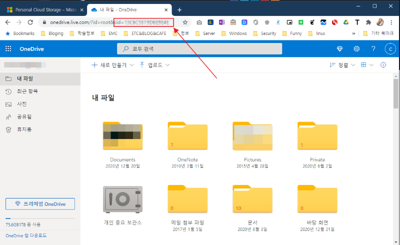Select 휴지통 in the sidebar
The height and width of the screenshot is (245, 400).
pos(40,129)
